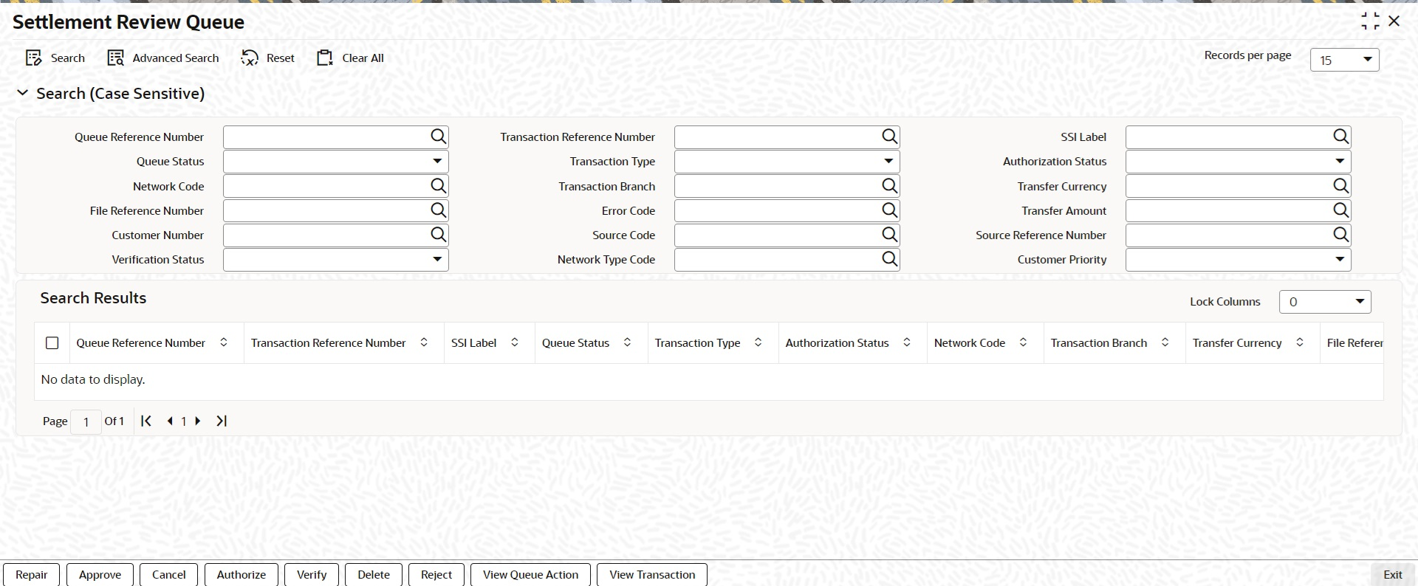Open lookup for SSI Label field
This screenshot has width=1418, height=586.
tap(1341, 137)
